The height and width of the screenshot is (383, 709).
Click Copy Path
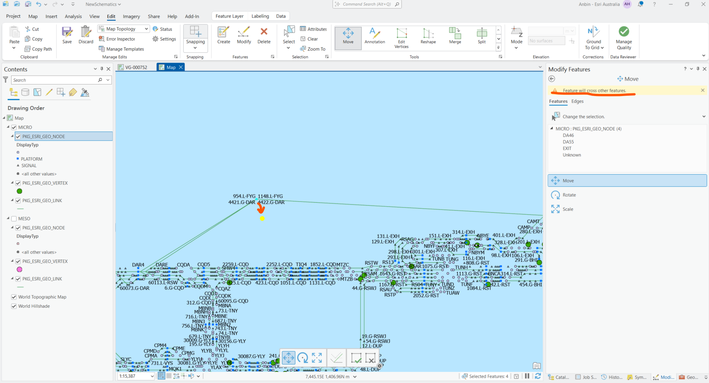coord(38,49)
